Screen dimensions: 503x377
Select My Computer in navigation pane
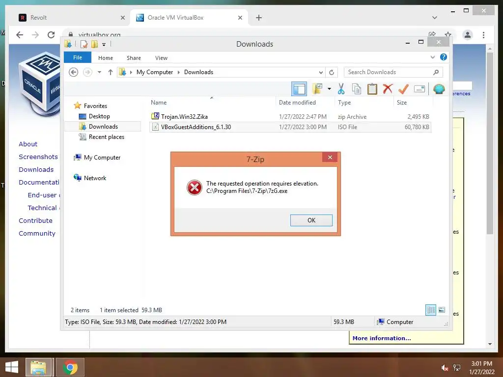tap(97, 158)
